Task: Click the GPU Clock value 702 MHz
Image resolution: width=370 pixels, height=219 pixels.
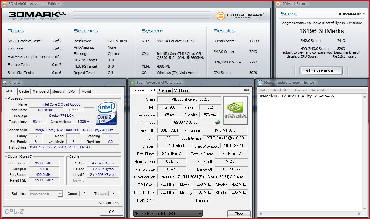Action: [x=167, y=184]
